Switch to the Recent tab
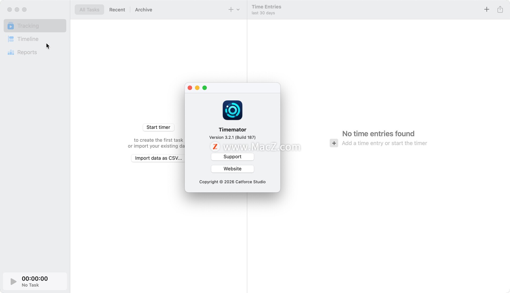The width and height of the screenshot is (510, 293). point(117,10)
